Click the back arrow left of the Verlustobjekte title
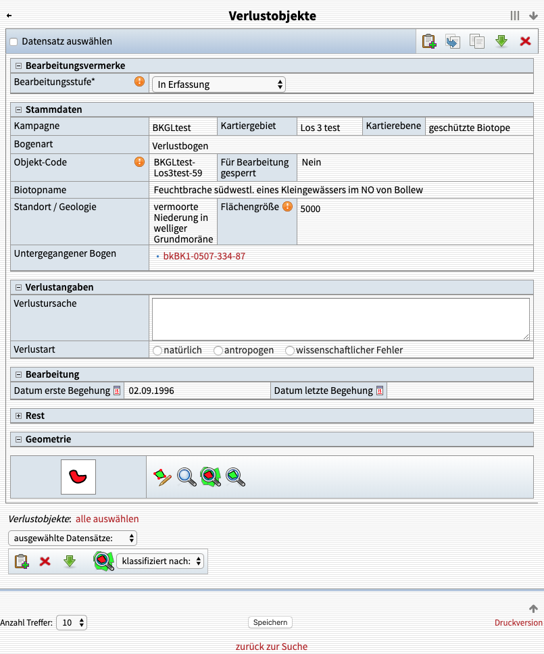 point(9,16)
